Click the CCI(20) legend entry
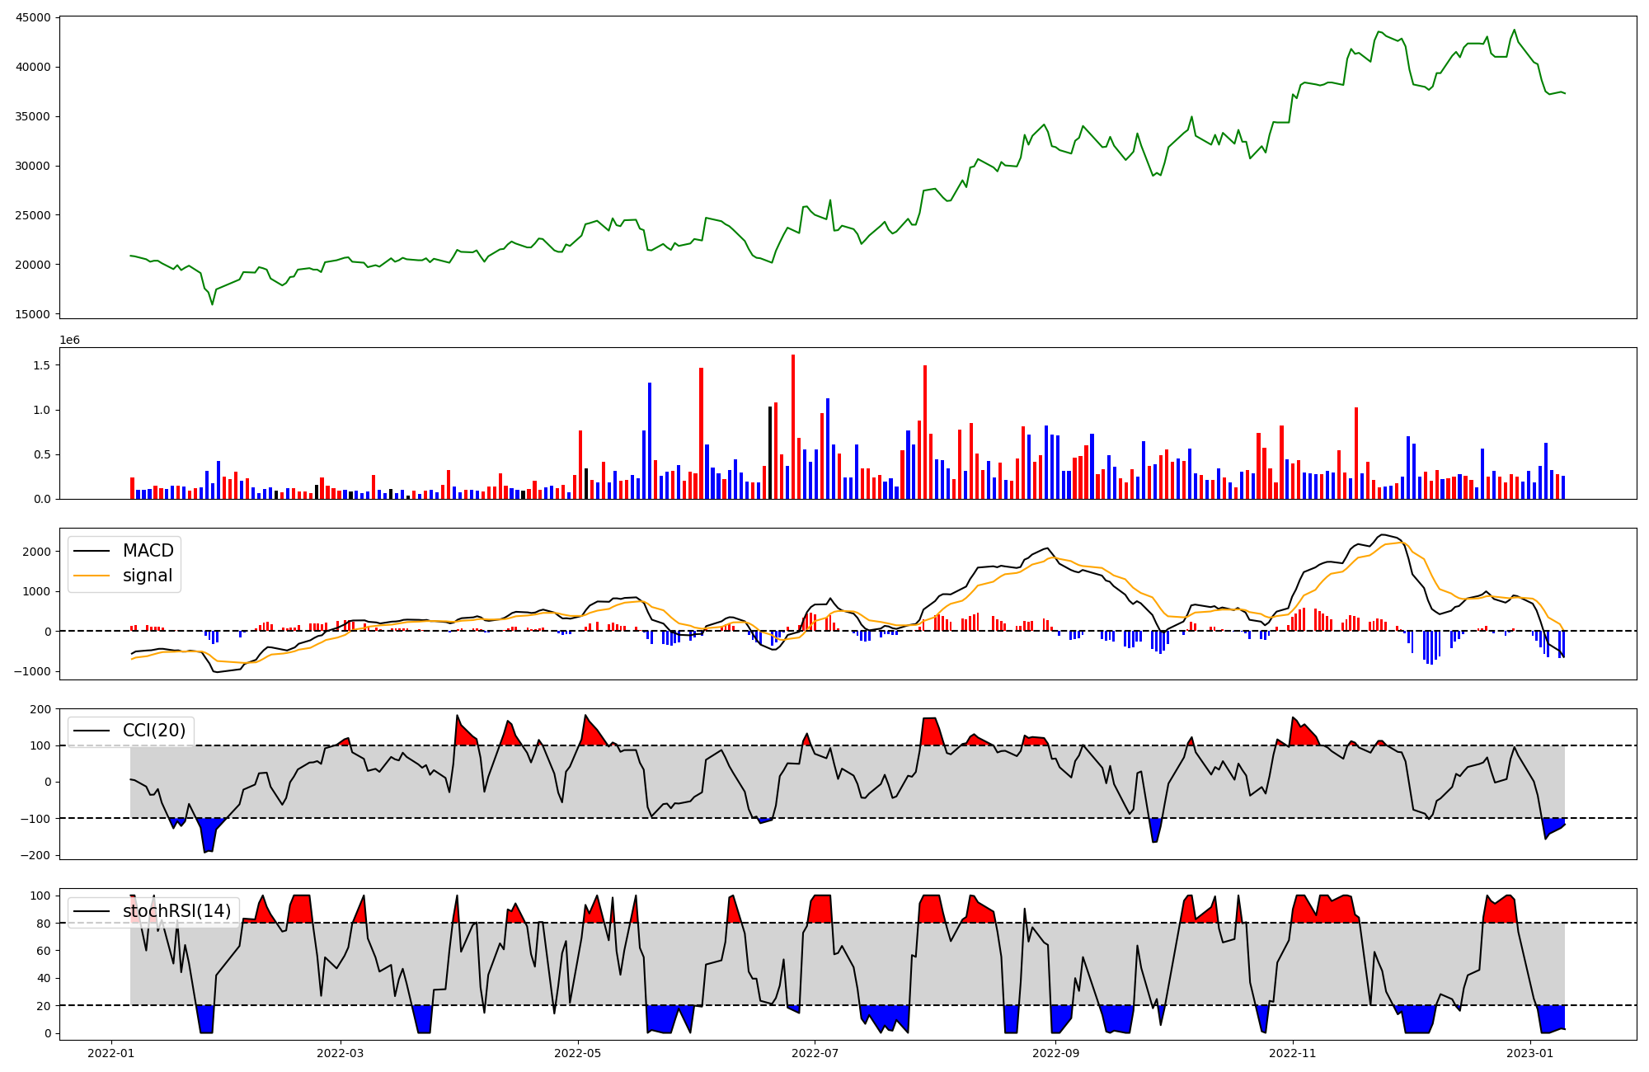Viewport: 1649px width, 1072px height. 153,731
